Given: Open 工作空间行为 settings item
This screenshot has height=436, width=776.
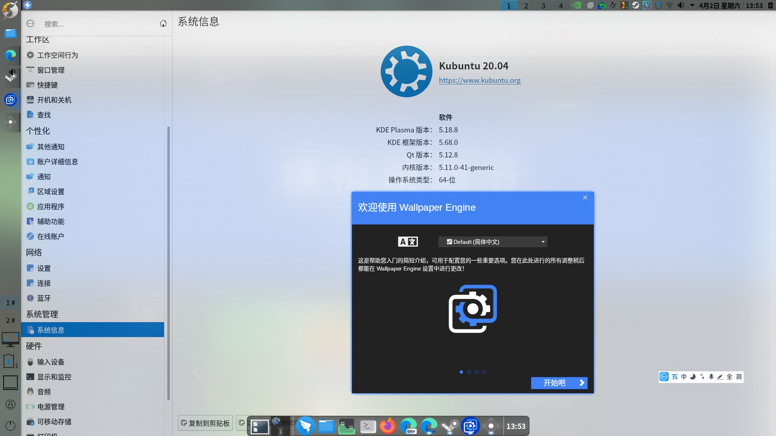Looking at the screenshot, I should pyautogui.click(x=93, y=55).
